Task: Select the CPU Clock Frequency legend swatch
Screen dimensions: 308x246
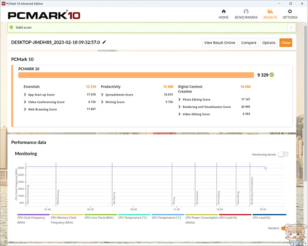Action: point(33,215)
